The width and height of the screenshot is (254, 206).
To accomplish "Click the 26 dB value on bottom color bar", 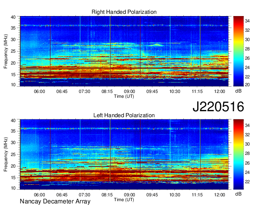I will coord(247,163).
